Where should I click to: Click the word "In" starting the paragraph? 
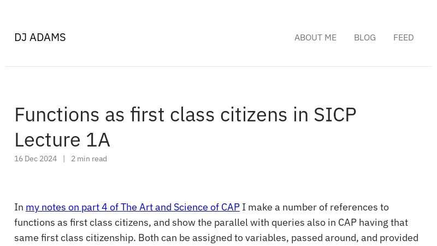click(19, 207)
